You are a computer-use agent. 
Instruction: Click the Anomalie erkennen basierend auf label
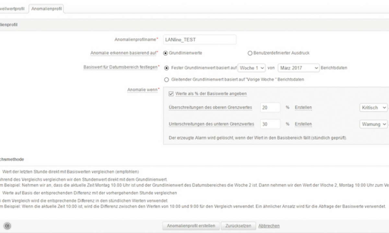pos(124,53)
